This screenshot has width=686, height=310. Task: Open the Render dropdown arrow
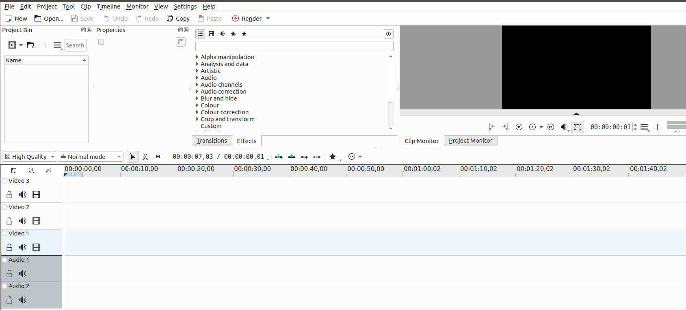(268, 19)
